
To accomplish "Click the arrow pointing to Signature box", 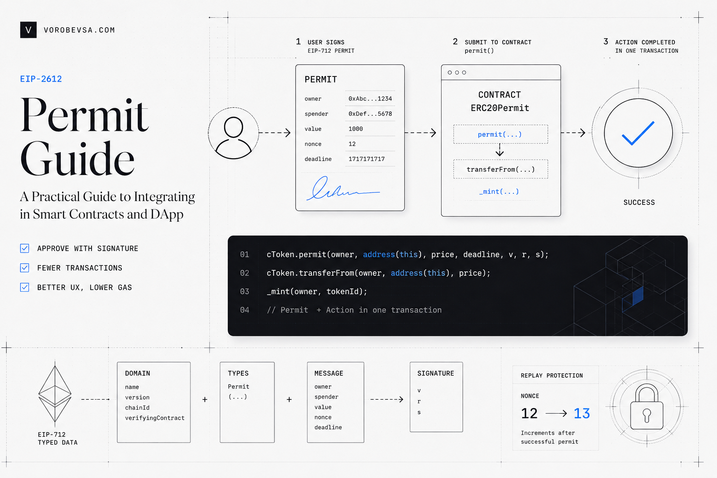I will pos(387,399).
